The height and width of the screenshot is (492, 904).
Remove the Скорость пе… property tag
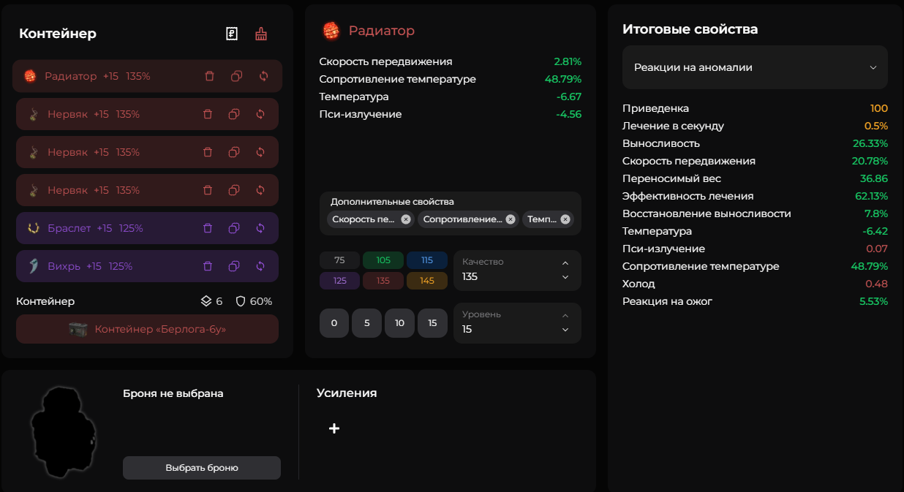pyautogui.click(x=406, y=219)
